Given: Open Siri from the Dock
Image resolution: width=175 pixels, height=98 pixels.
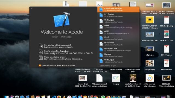Looking at the screenshot, I should pyautogui.click(x=12, y=97).
